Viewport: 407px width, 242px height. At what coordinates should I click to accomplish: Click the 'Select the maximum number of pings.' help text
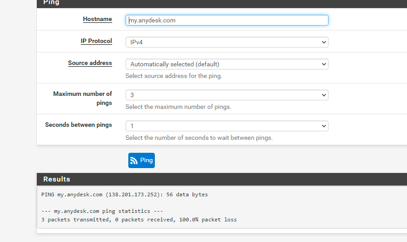pyautogui.click(x=178, y=107)
